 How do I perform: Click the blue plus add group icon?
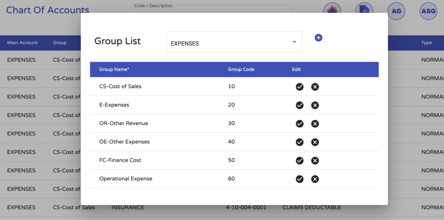(318, 38)
